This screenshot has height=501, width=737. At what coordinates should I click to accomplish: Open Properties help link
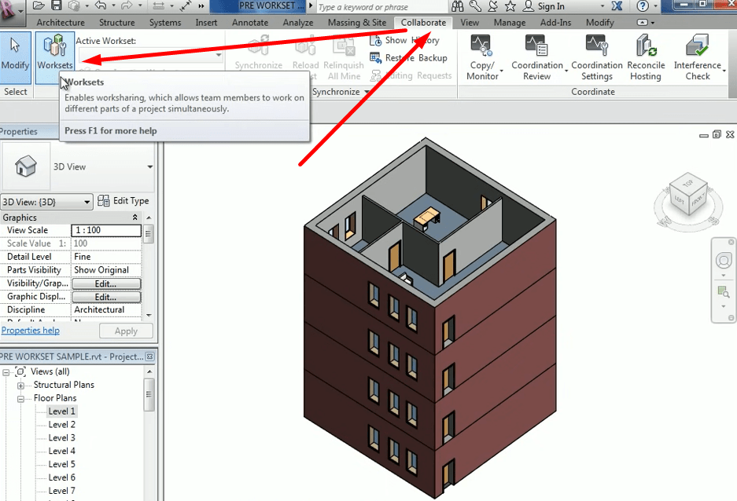point(31,331)
